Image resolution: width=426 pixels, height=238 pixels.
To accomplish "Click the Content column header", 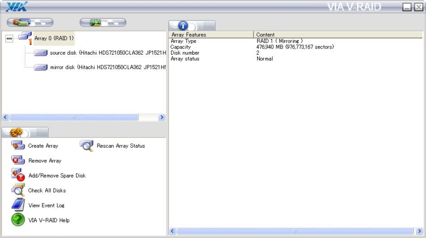I will click(x=338, y=35).
